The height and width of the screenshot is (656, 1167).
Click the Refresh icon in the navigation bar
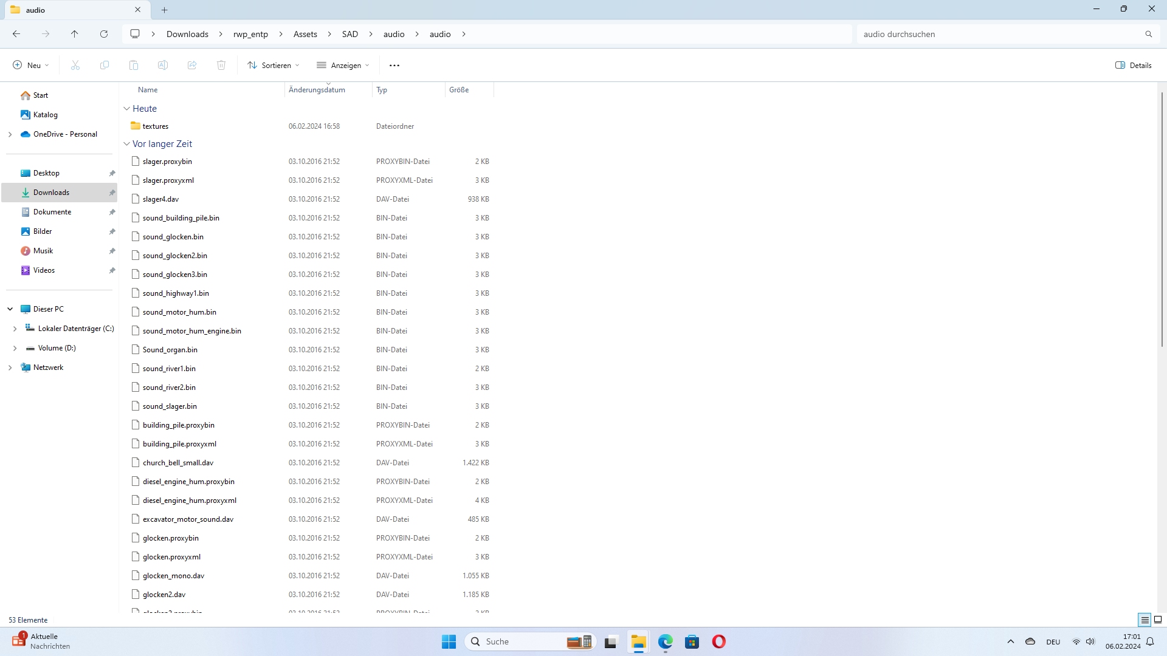pos(104,34)
